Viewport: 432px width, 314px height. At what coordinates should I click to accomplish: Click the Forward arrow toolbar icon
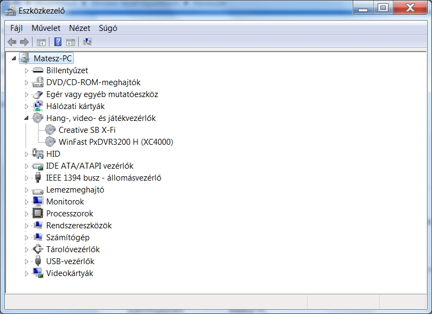24,42
